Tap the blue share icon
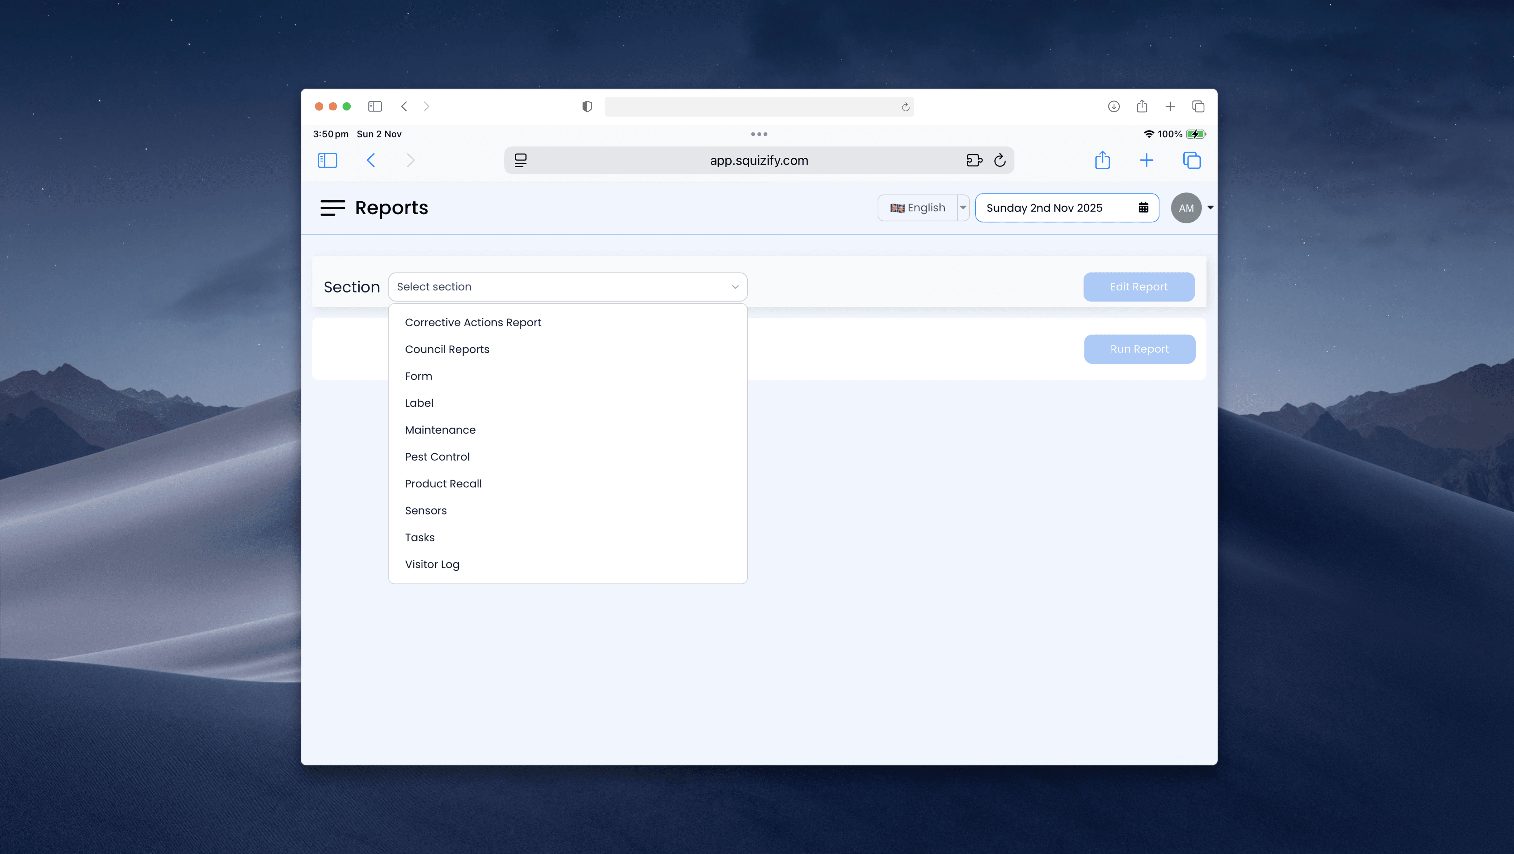 1102,160
